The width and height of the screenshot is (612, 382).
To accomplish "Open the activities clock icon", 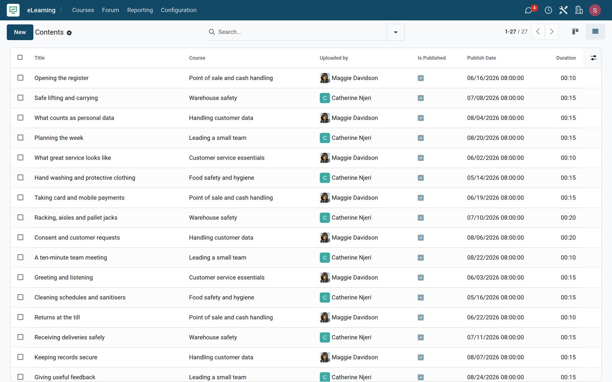I will (x=548, y=10).
